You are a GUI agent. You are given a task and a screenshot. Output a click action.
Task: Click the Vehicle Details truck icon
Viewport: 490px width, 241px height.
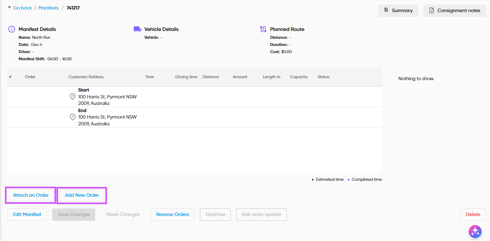[x=137, y=29]
